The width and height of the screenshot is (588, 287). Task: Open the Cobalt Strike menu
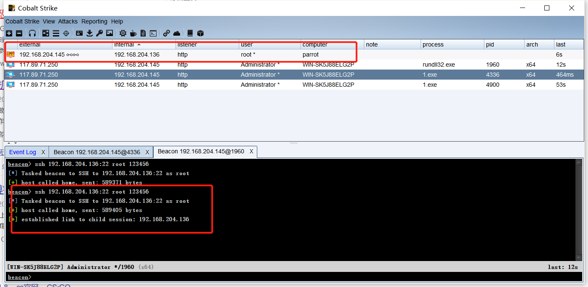pos(22,21)
